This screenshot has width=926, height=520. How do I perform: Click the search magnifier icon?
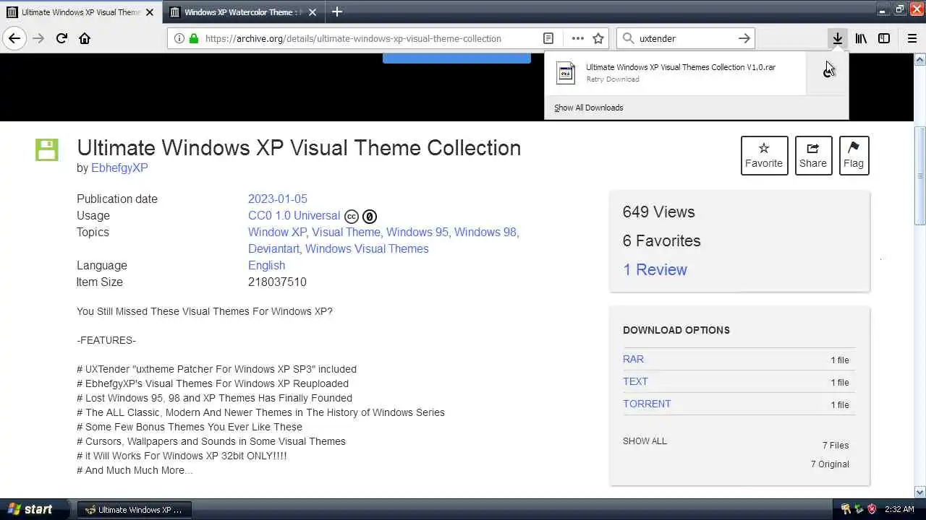coord(628,38)
